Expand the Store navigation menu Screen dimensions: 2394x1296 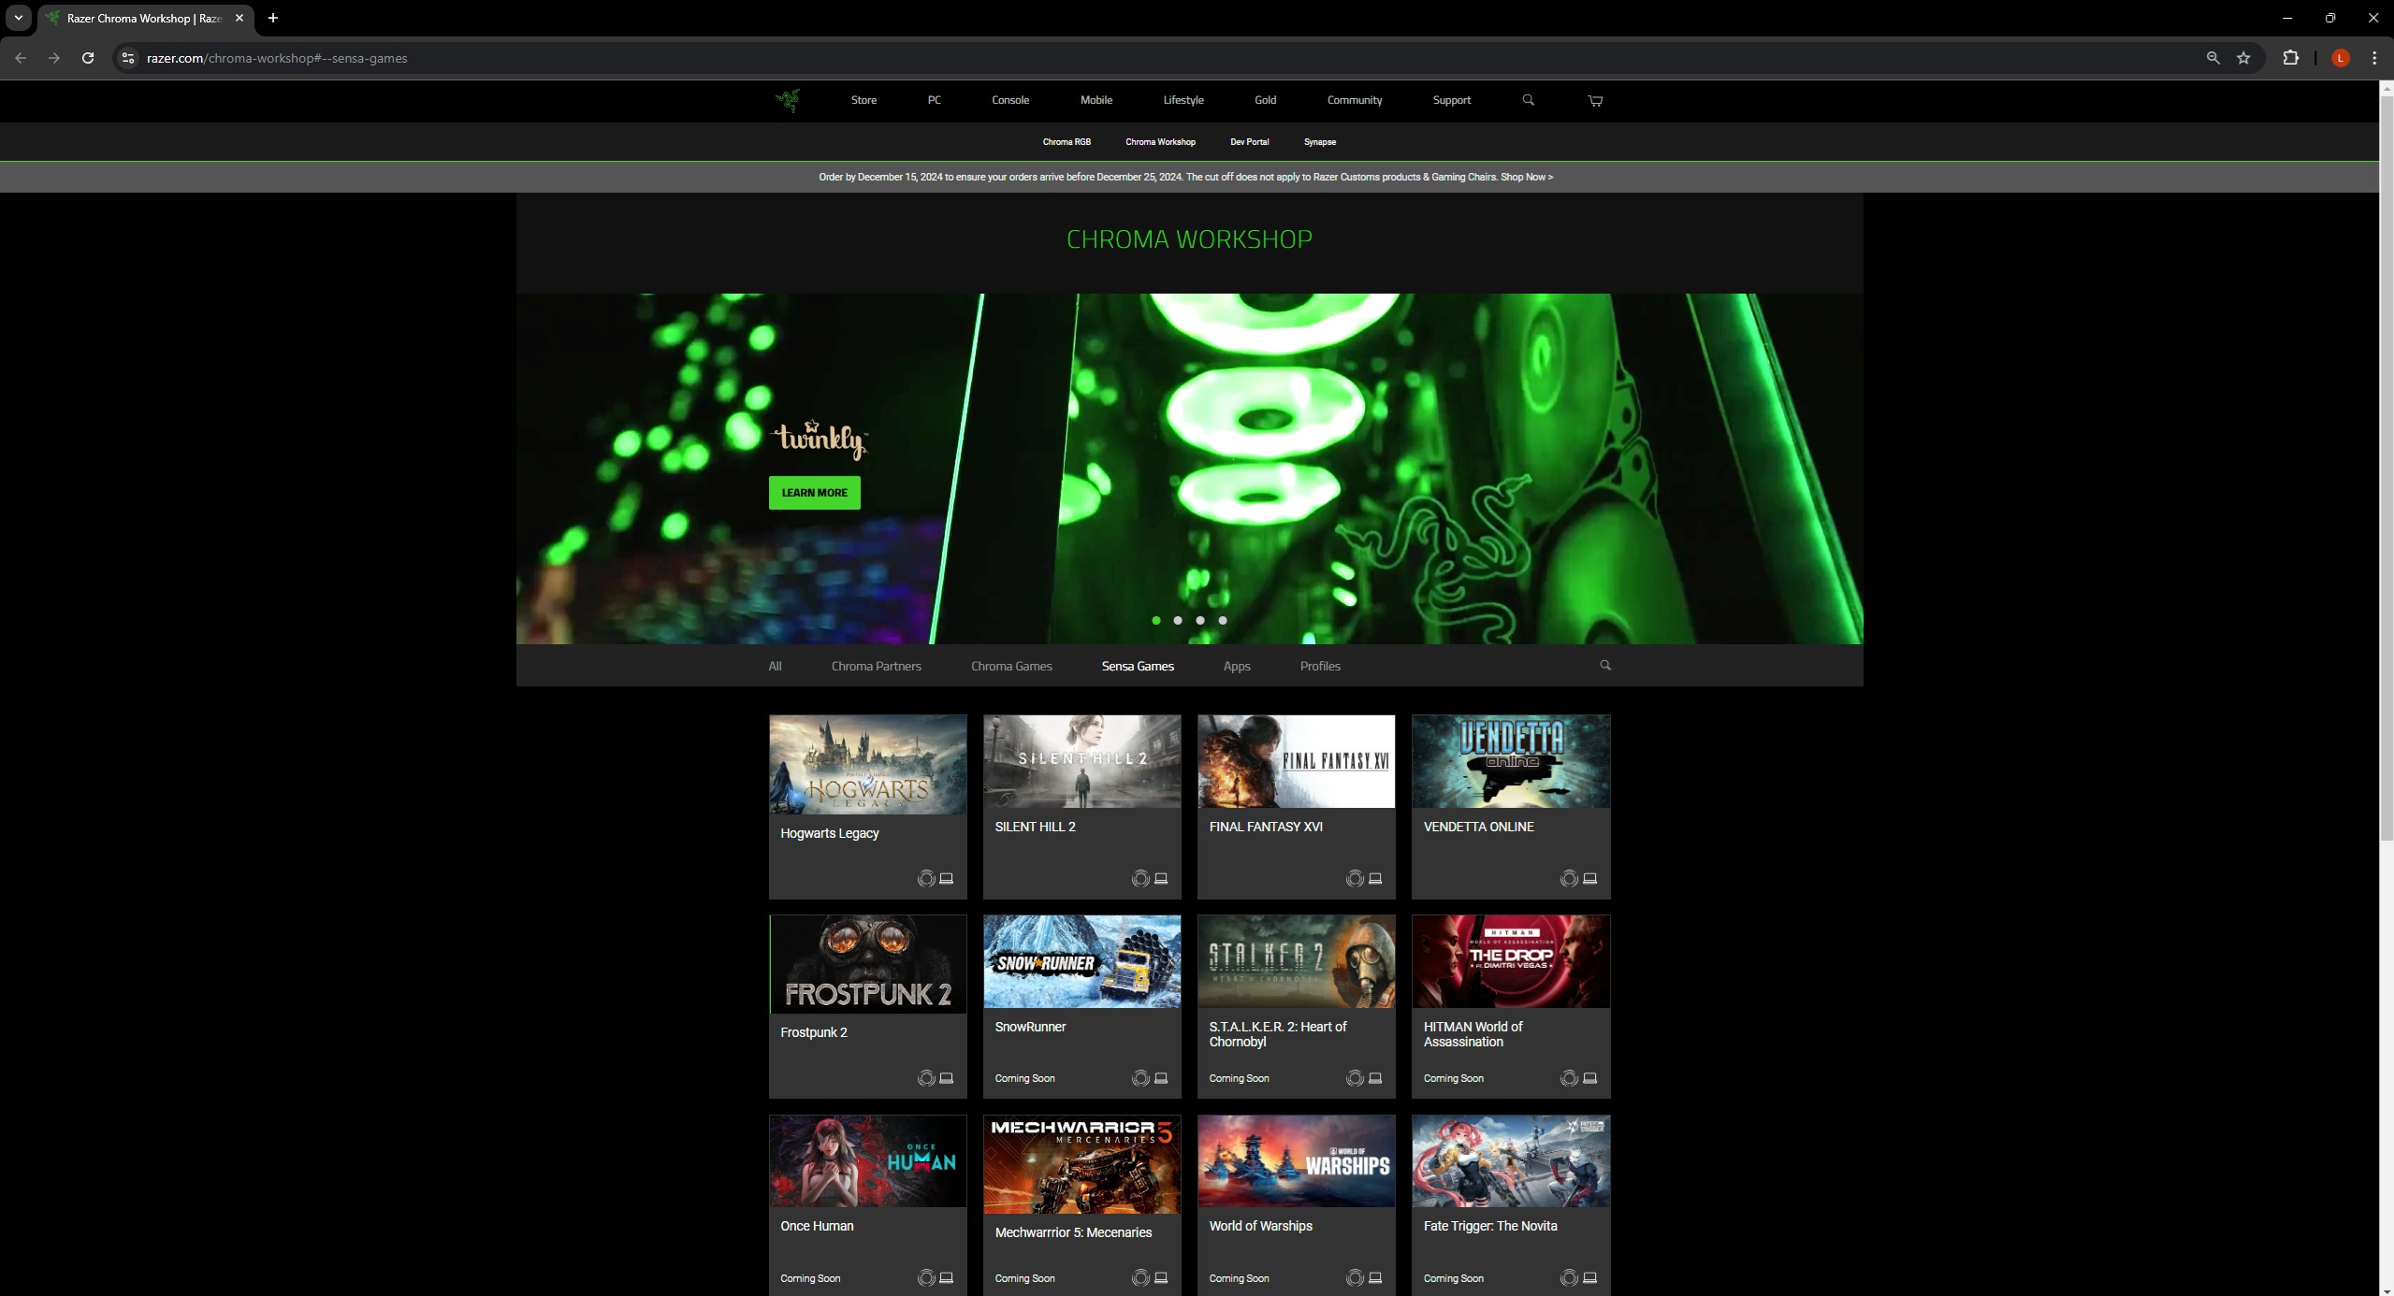(863, 100)
